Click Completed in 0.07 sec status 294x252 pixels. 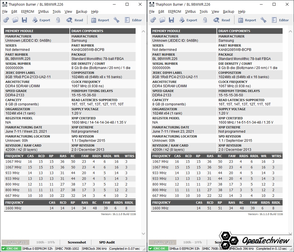tap(125, 248)
